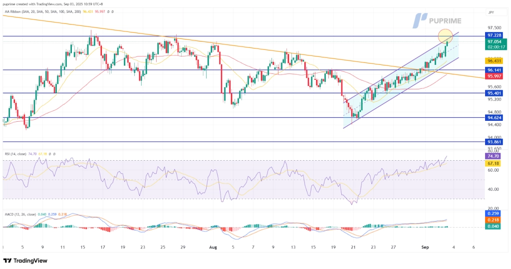
Task: Select the 96.141 horizontal support line label
Action: (497, 70)
